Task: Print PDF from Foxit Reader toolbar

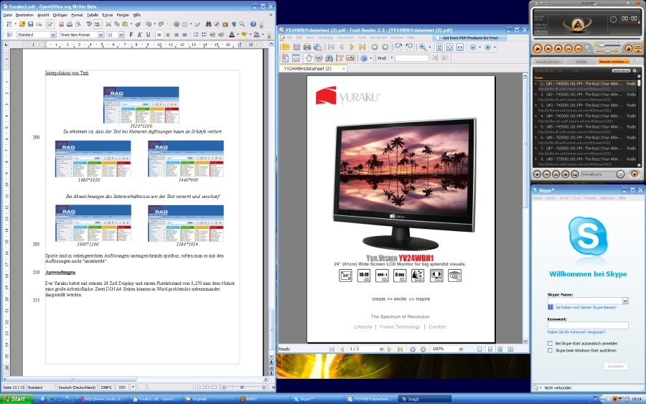Action: (307, 47)
